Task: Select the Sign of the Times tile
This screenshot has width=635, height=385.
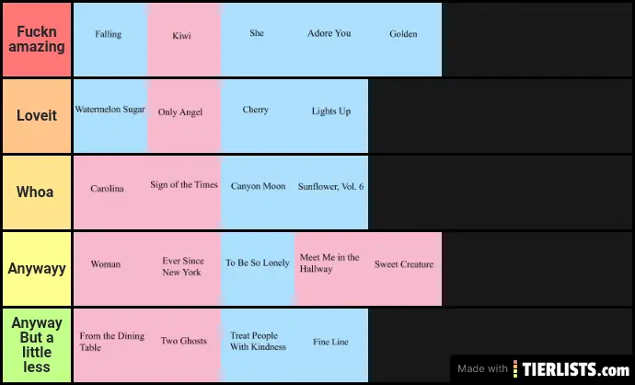Action: click(184, 192)
